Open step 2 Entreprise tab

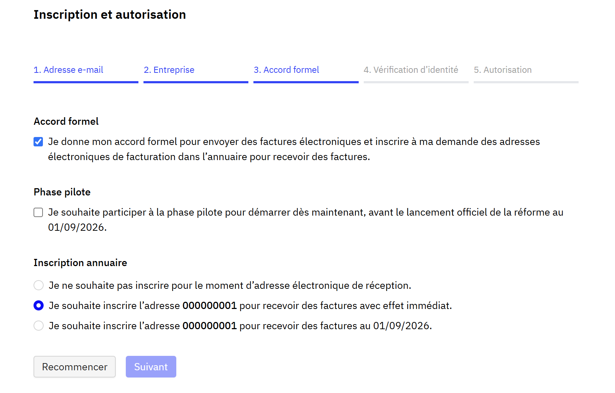tap(196, 72)
